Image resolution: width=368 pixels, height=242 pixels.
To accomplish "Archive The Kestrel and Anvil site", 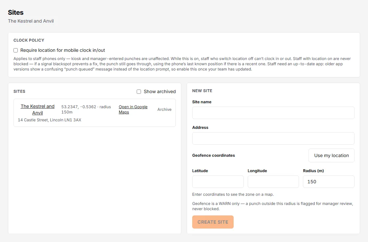I will tap(164, 110).
